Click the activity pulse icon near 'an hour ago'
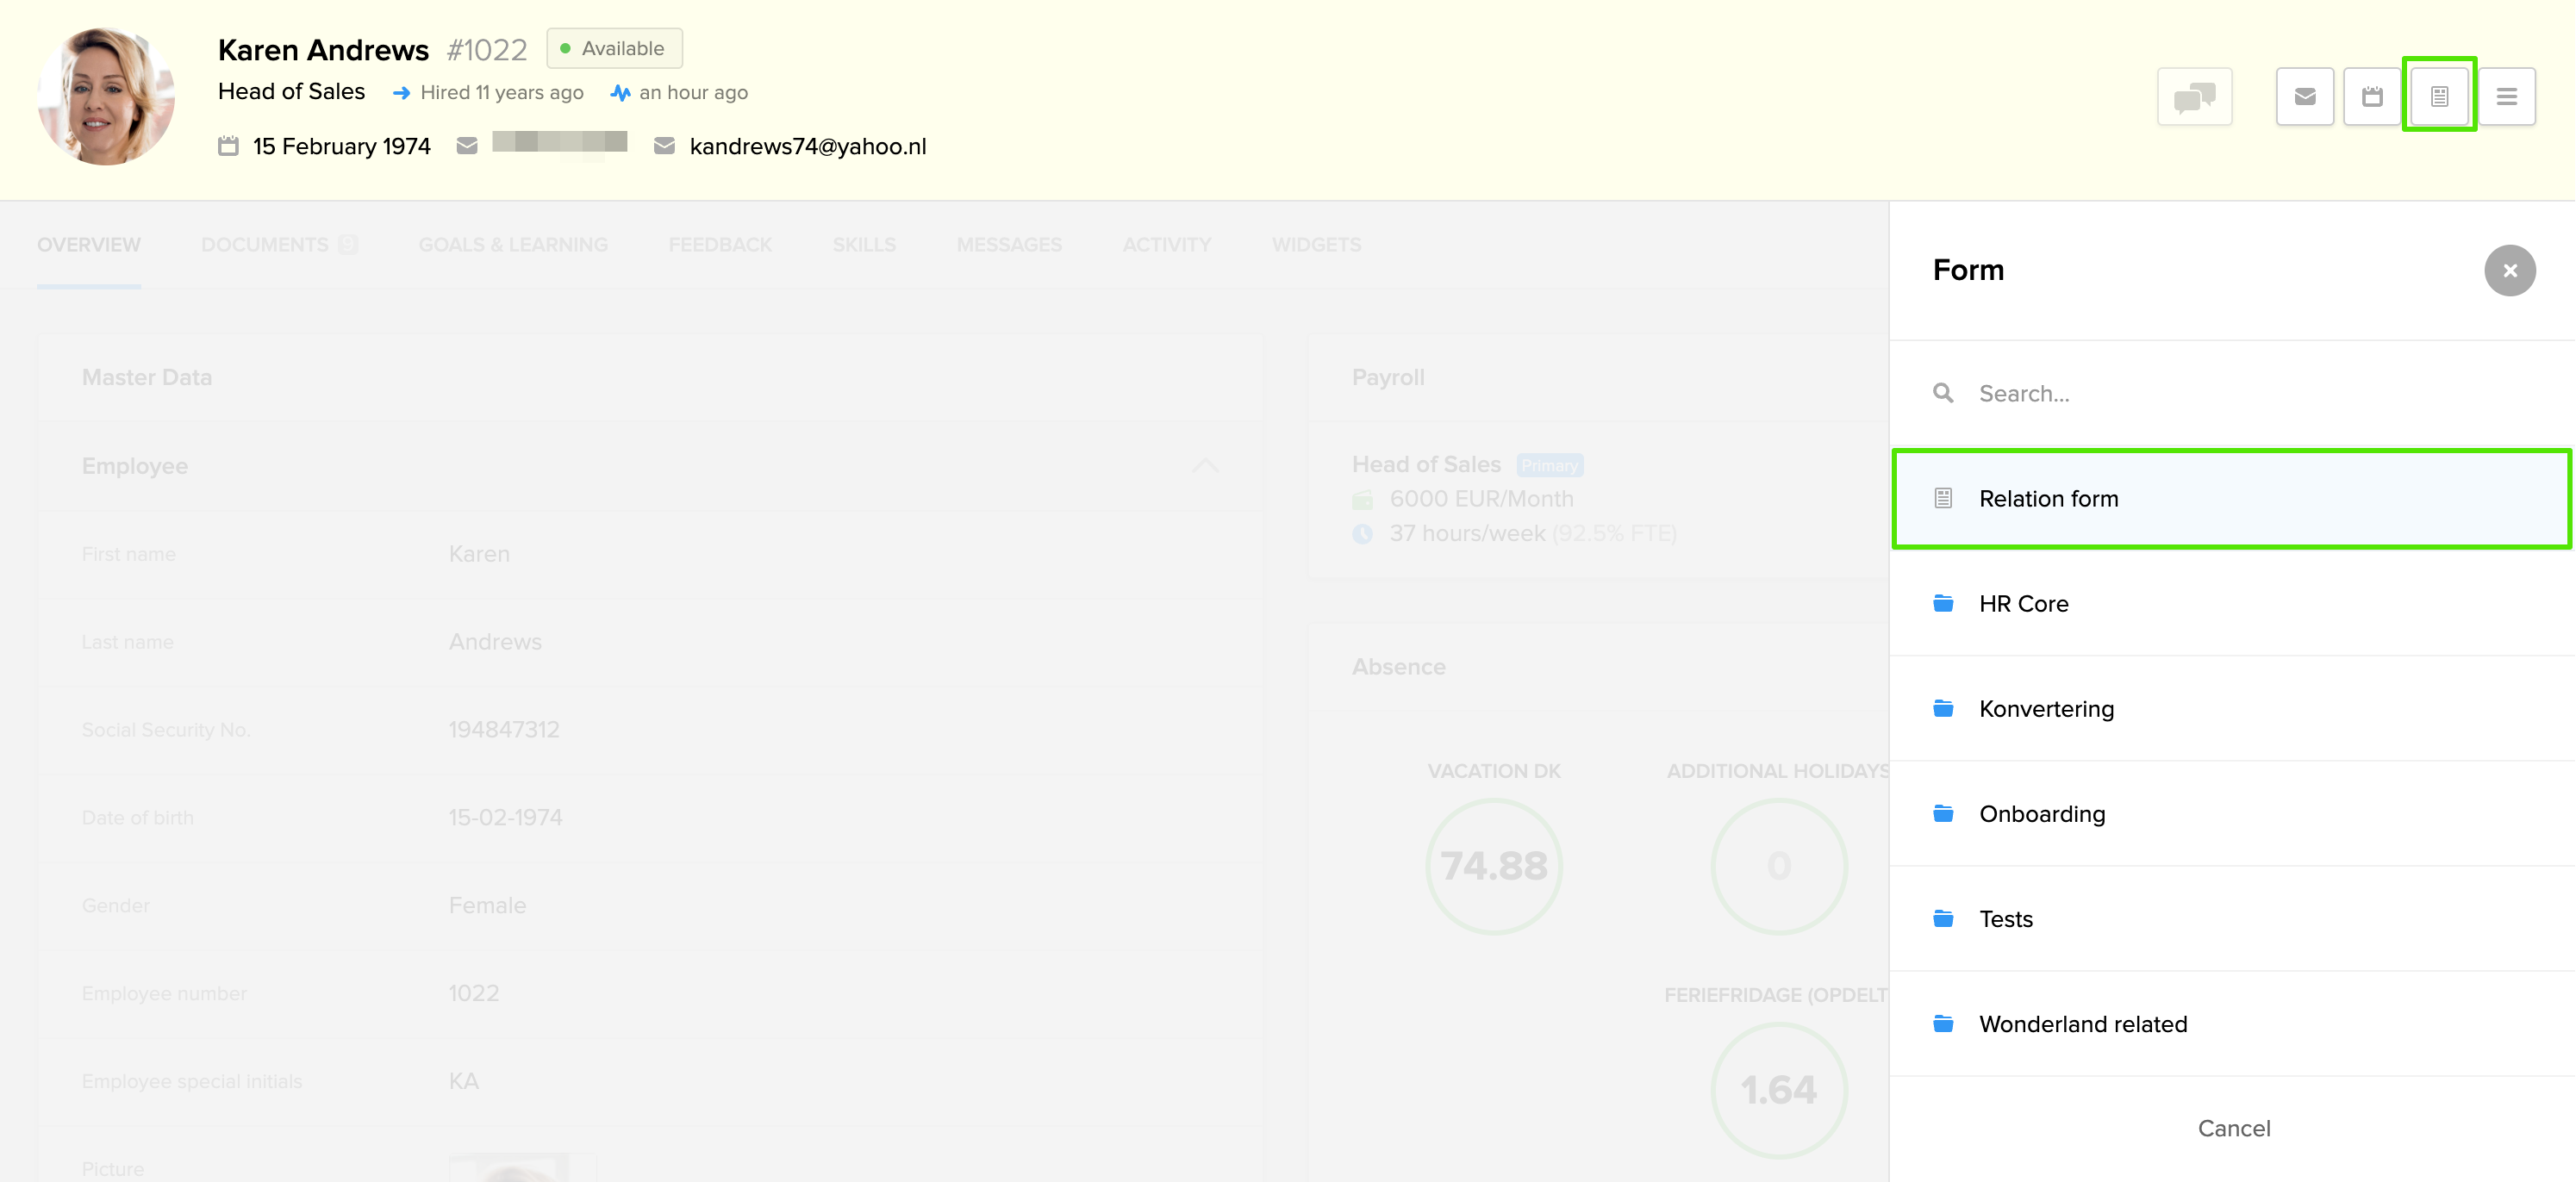This screenshot has width=2576, height=1182. tap(620, 93)
